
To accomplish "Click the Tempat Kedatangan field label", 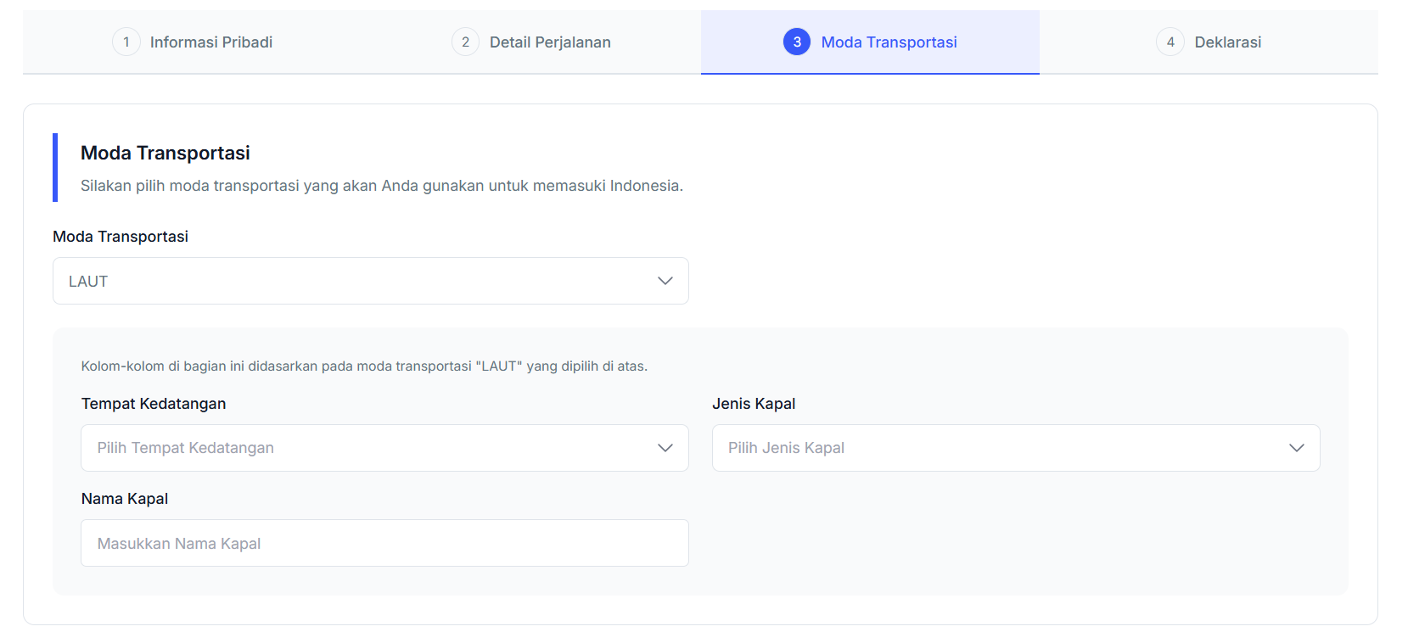I will point(154,404).
